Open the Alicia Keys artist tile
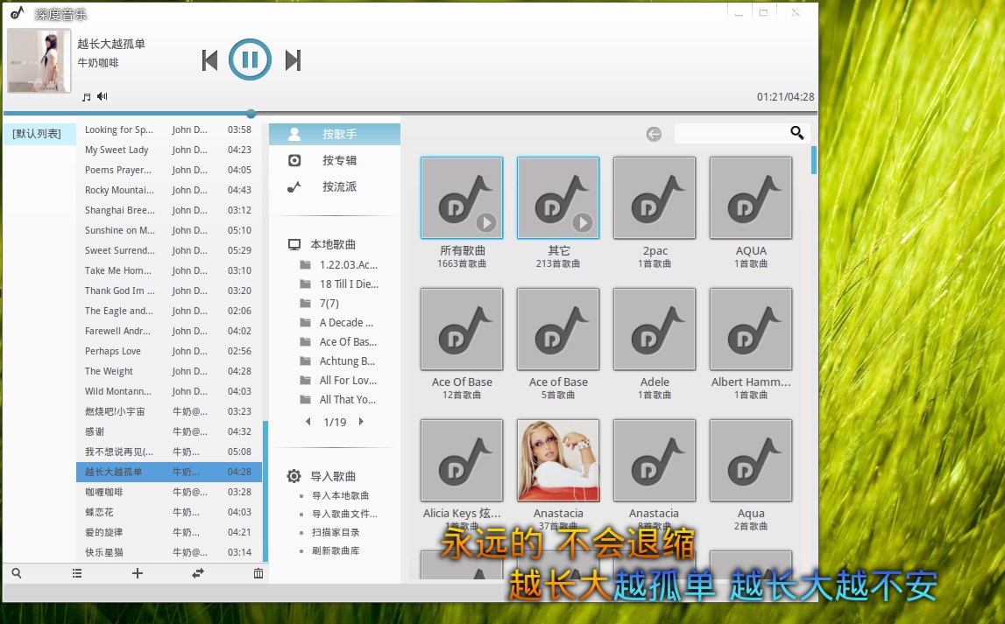 coord(462,460)
